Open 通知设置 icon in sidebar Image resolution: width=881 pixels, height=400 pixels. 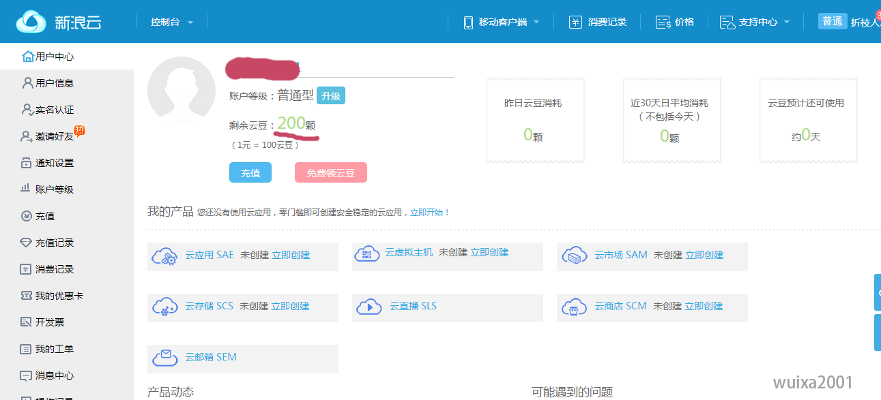tap(27, 163)
